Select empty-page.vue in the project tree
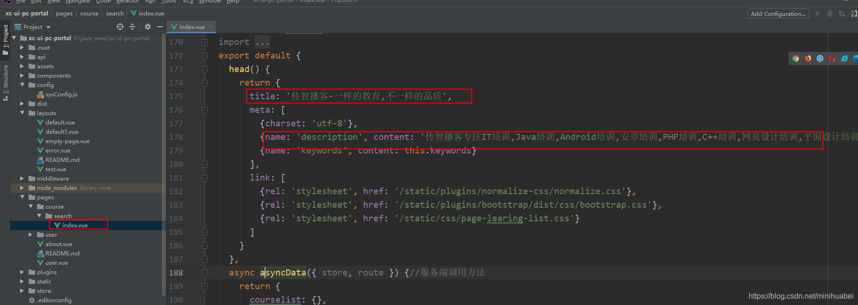The width and height of the screenshot is (858, 305). pos(63,141)
